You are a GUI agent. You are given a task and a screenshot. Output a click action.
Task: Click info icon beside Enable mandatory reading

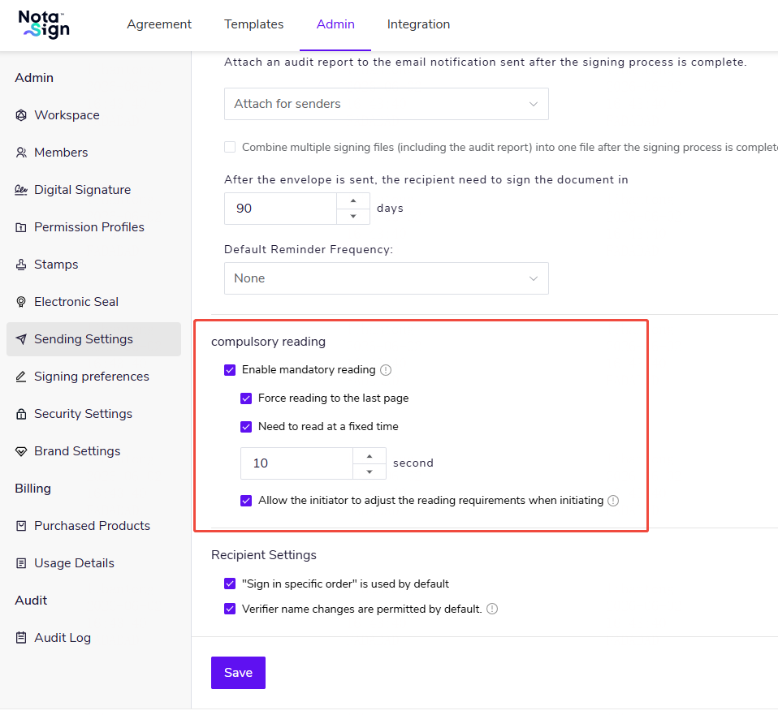pyautogui.click(x=386, y=370)
